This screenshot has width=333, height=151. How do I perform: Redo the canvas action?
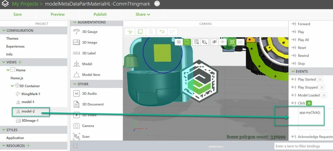click(x=172, y=32)
